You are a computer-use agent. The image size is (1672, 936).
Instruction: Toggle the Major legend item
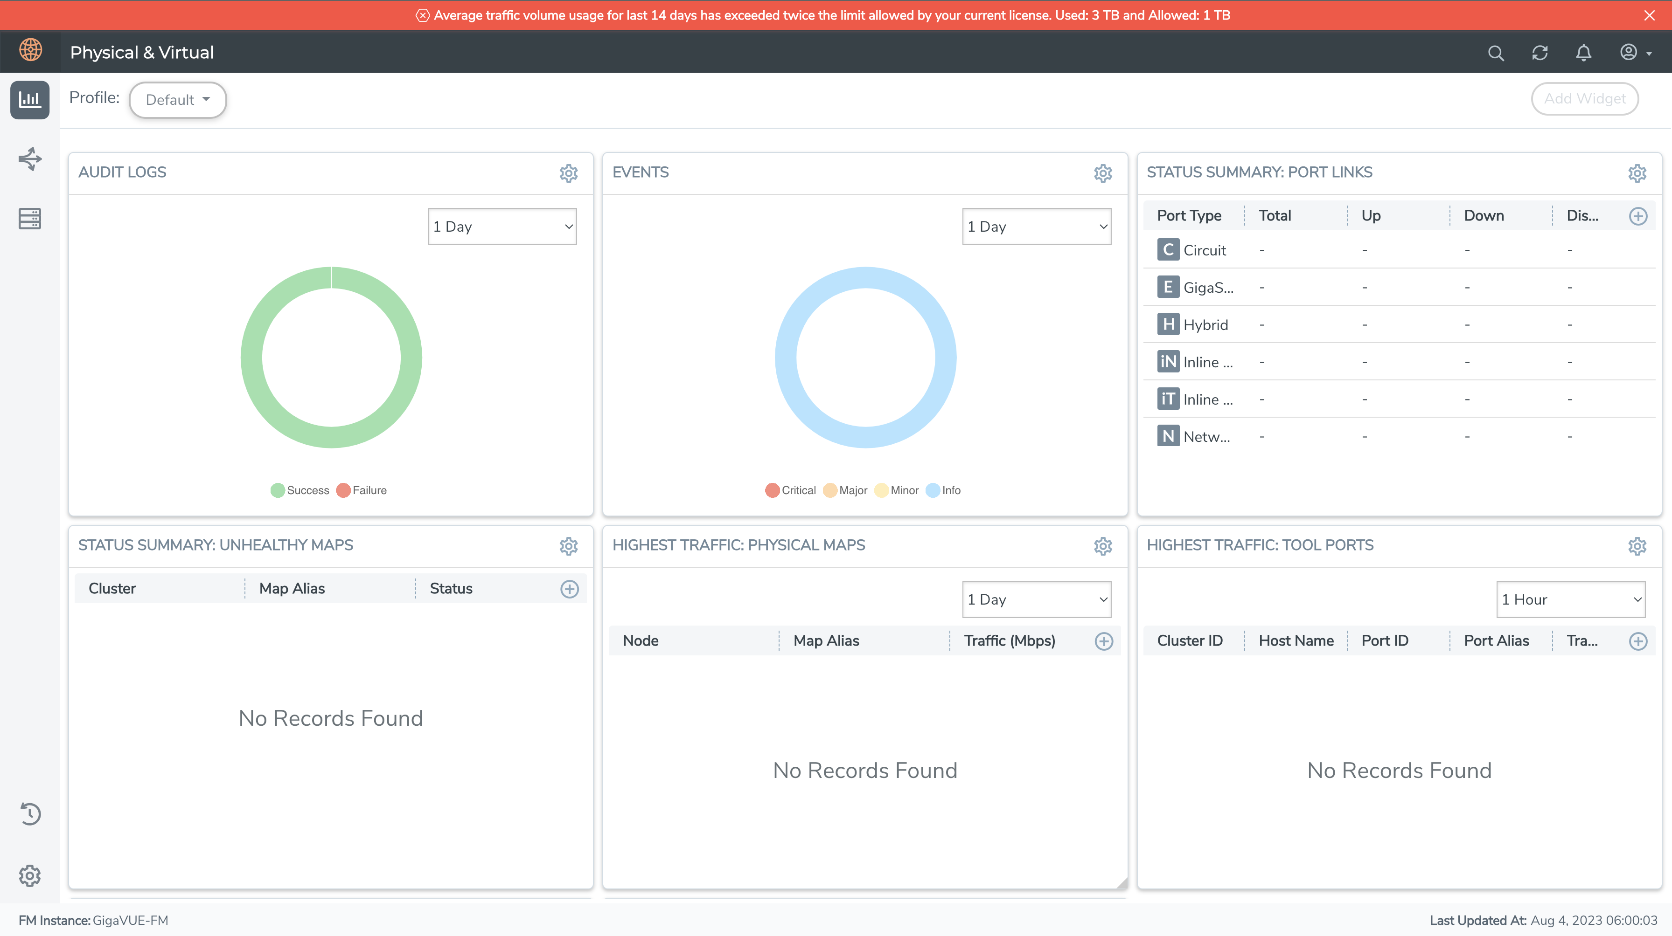845,490
